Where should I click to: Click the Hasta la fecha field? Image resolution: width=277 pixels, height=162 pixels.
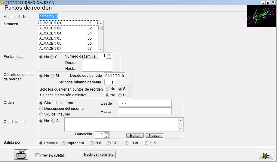coord(48,17)
